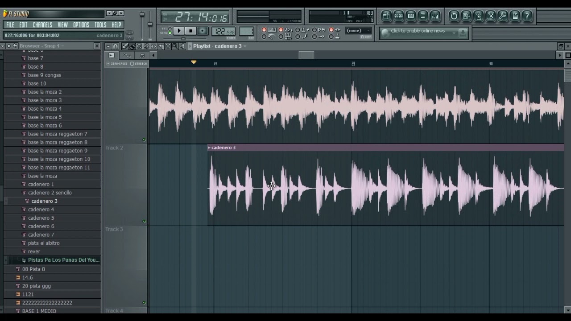The width and height of the screenshot is (571, 321).
Task: Click the online news download icon
Action: tap(463, 33)
